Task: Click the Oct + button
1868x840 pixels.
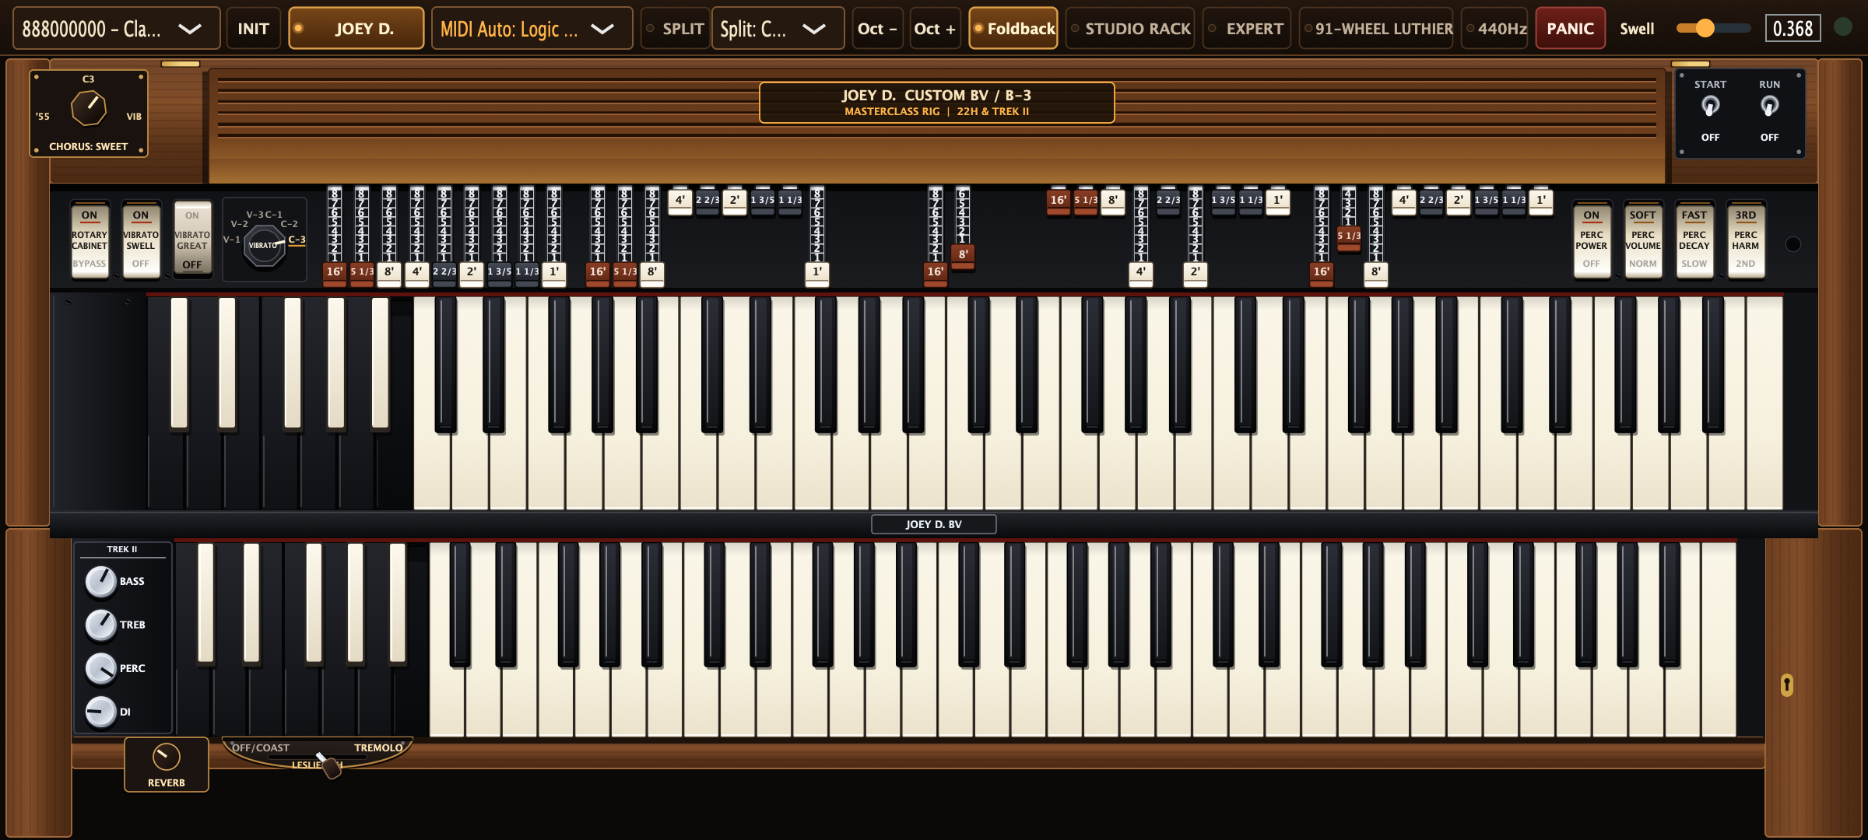Action: click(x=935, y=29)
